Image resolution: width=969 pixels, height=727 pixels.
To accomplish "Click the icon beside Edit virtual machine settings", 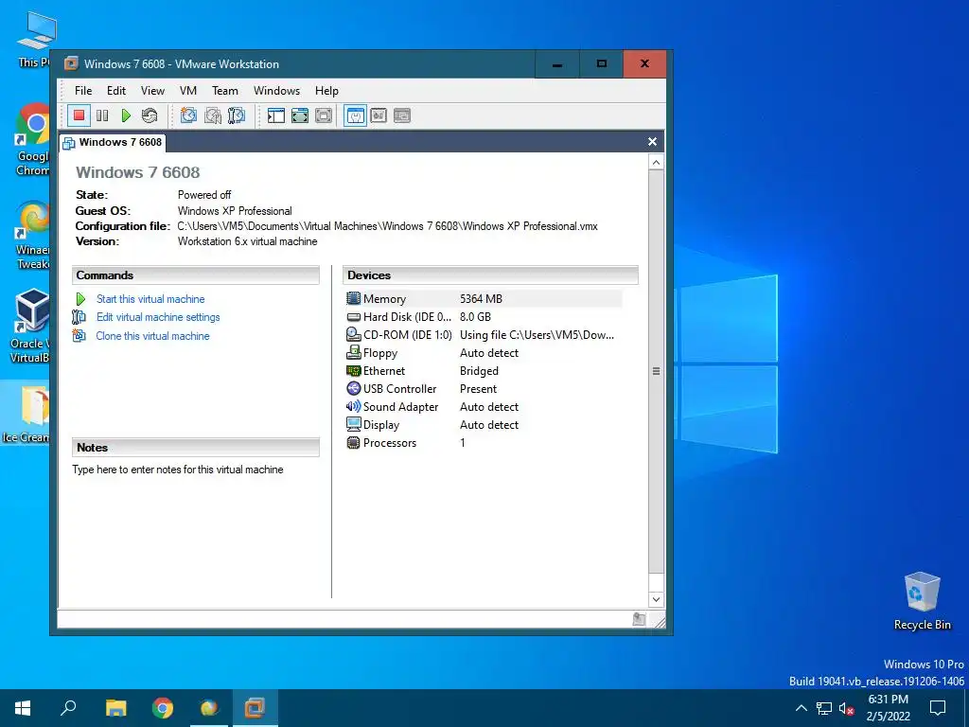I will [x=79, y=317].
